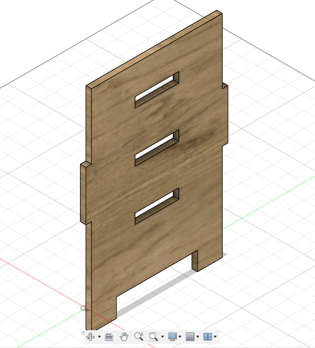The image size is (315, 348).
Task: Select the bottom slot in the wooden panel
Action: tap(157, 206)
